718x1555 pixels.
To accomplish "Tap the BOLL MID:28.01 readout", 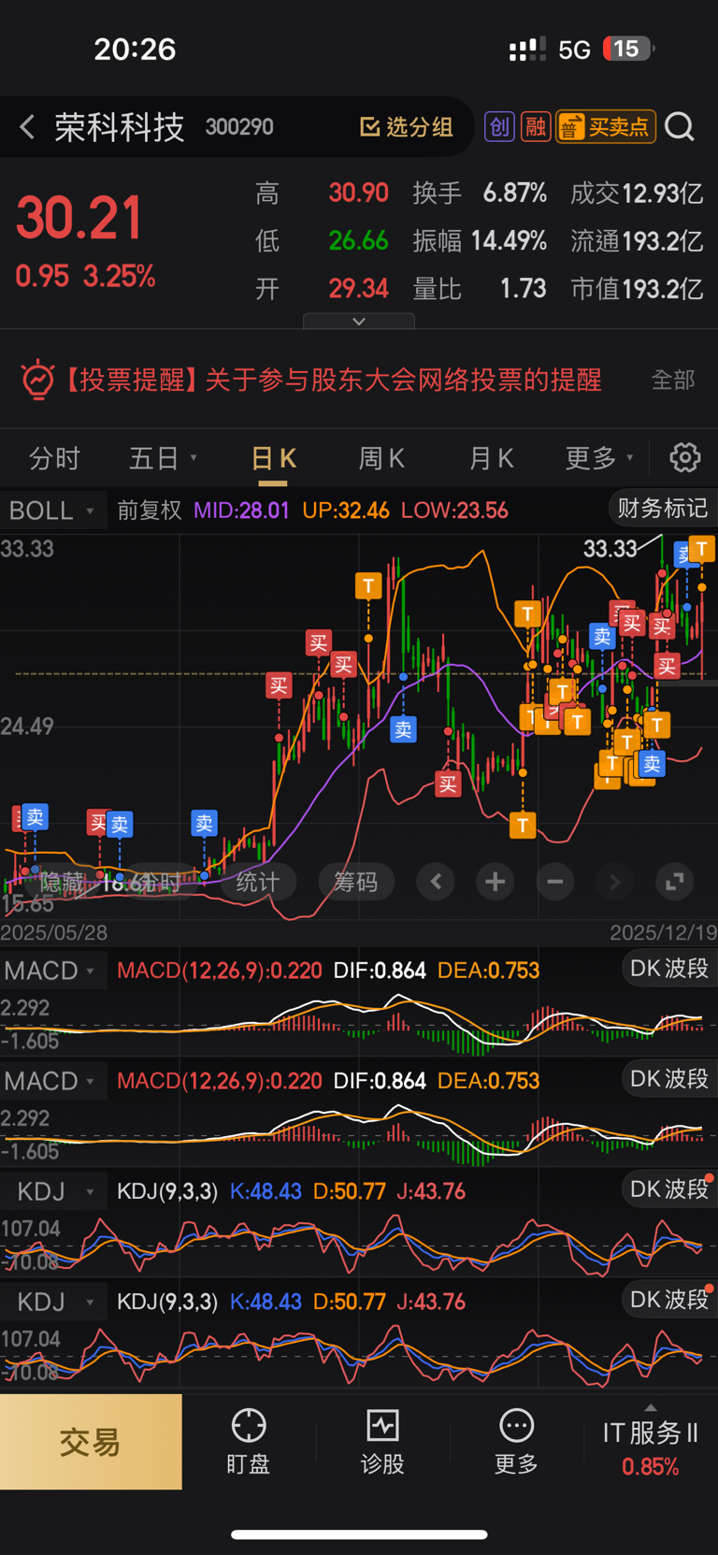I will 241,511.
